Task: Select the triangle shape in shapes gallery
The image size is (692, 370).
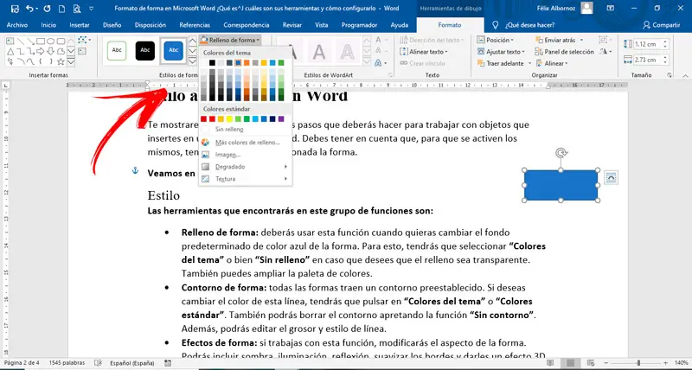Action: point(11,51)
